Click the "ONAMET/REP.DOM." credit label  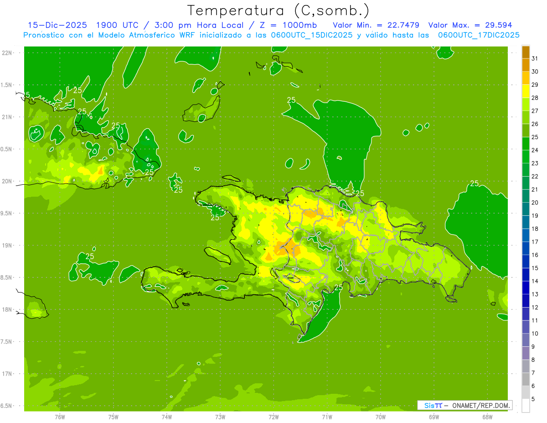482,405
